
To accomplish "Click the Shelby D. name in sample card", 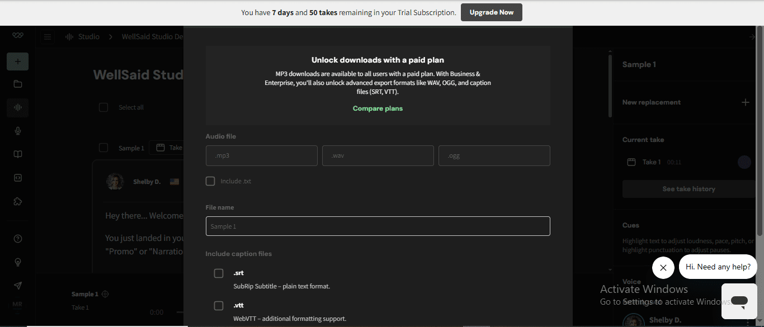I will pos(147,182).
